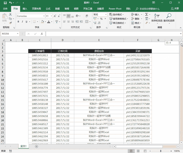Open Format 格式 cells dropdown
The width and height of the screenshot is (183, 153).
pyautogui.click(x=136, y=23)
